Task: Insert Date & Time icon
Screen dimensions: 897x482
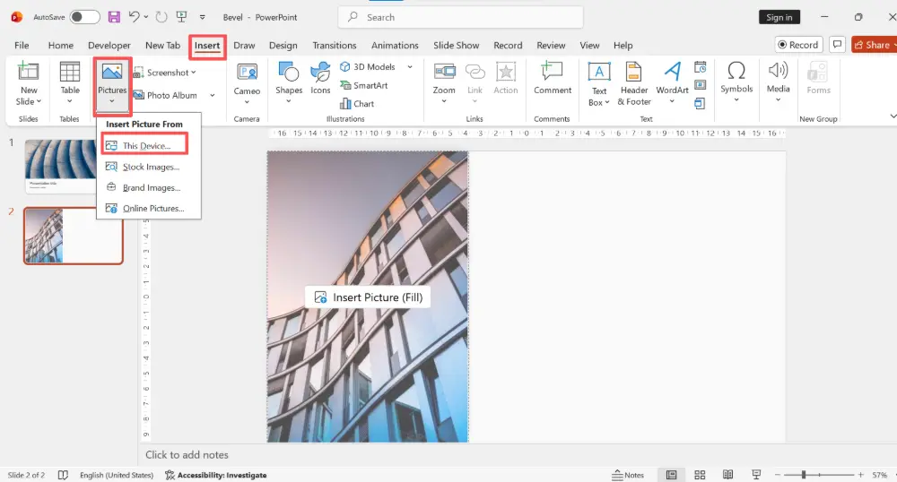Action: point(701,67)
